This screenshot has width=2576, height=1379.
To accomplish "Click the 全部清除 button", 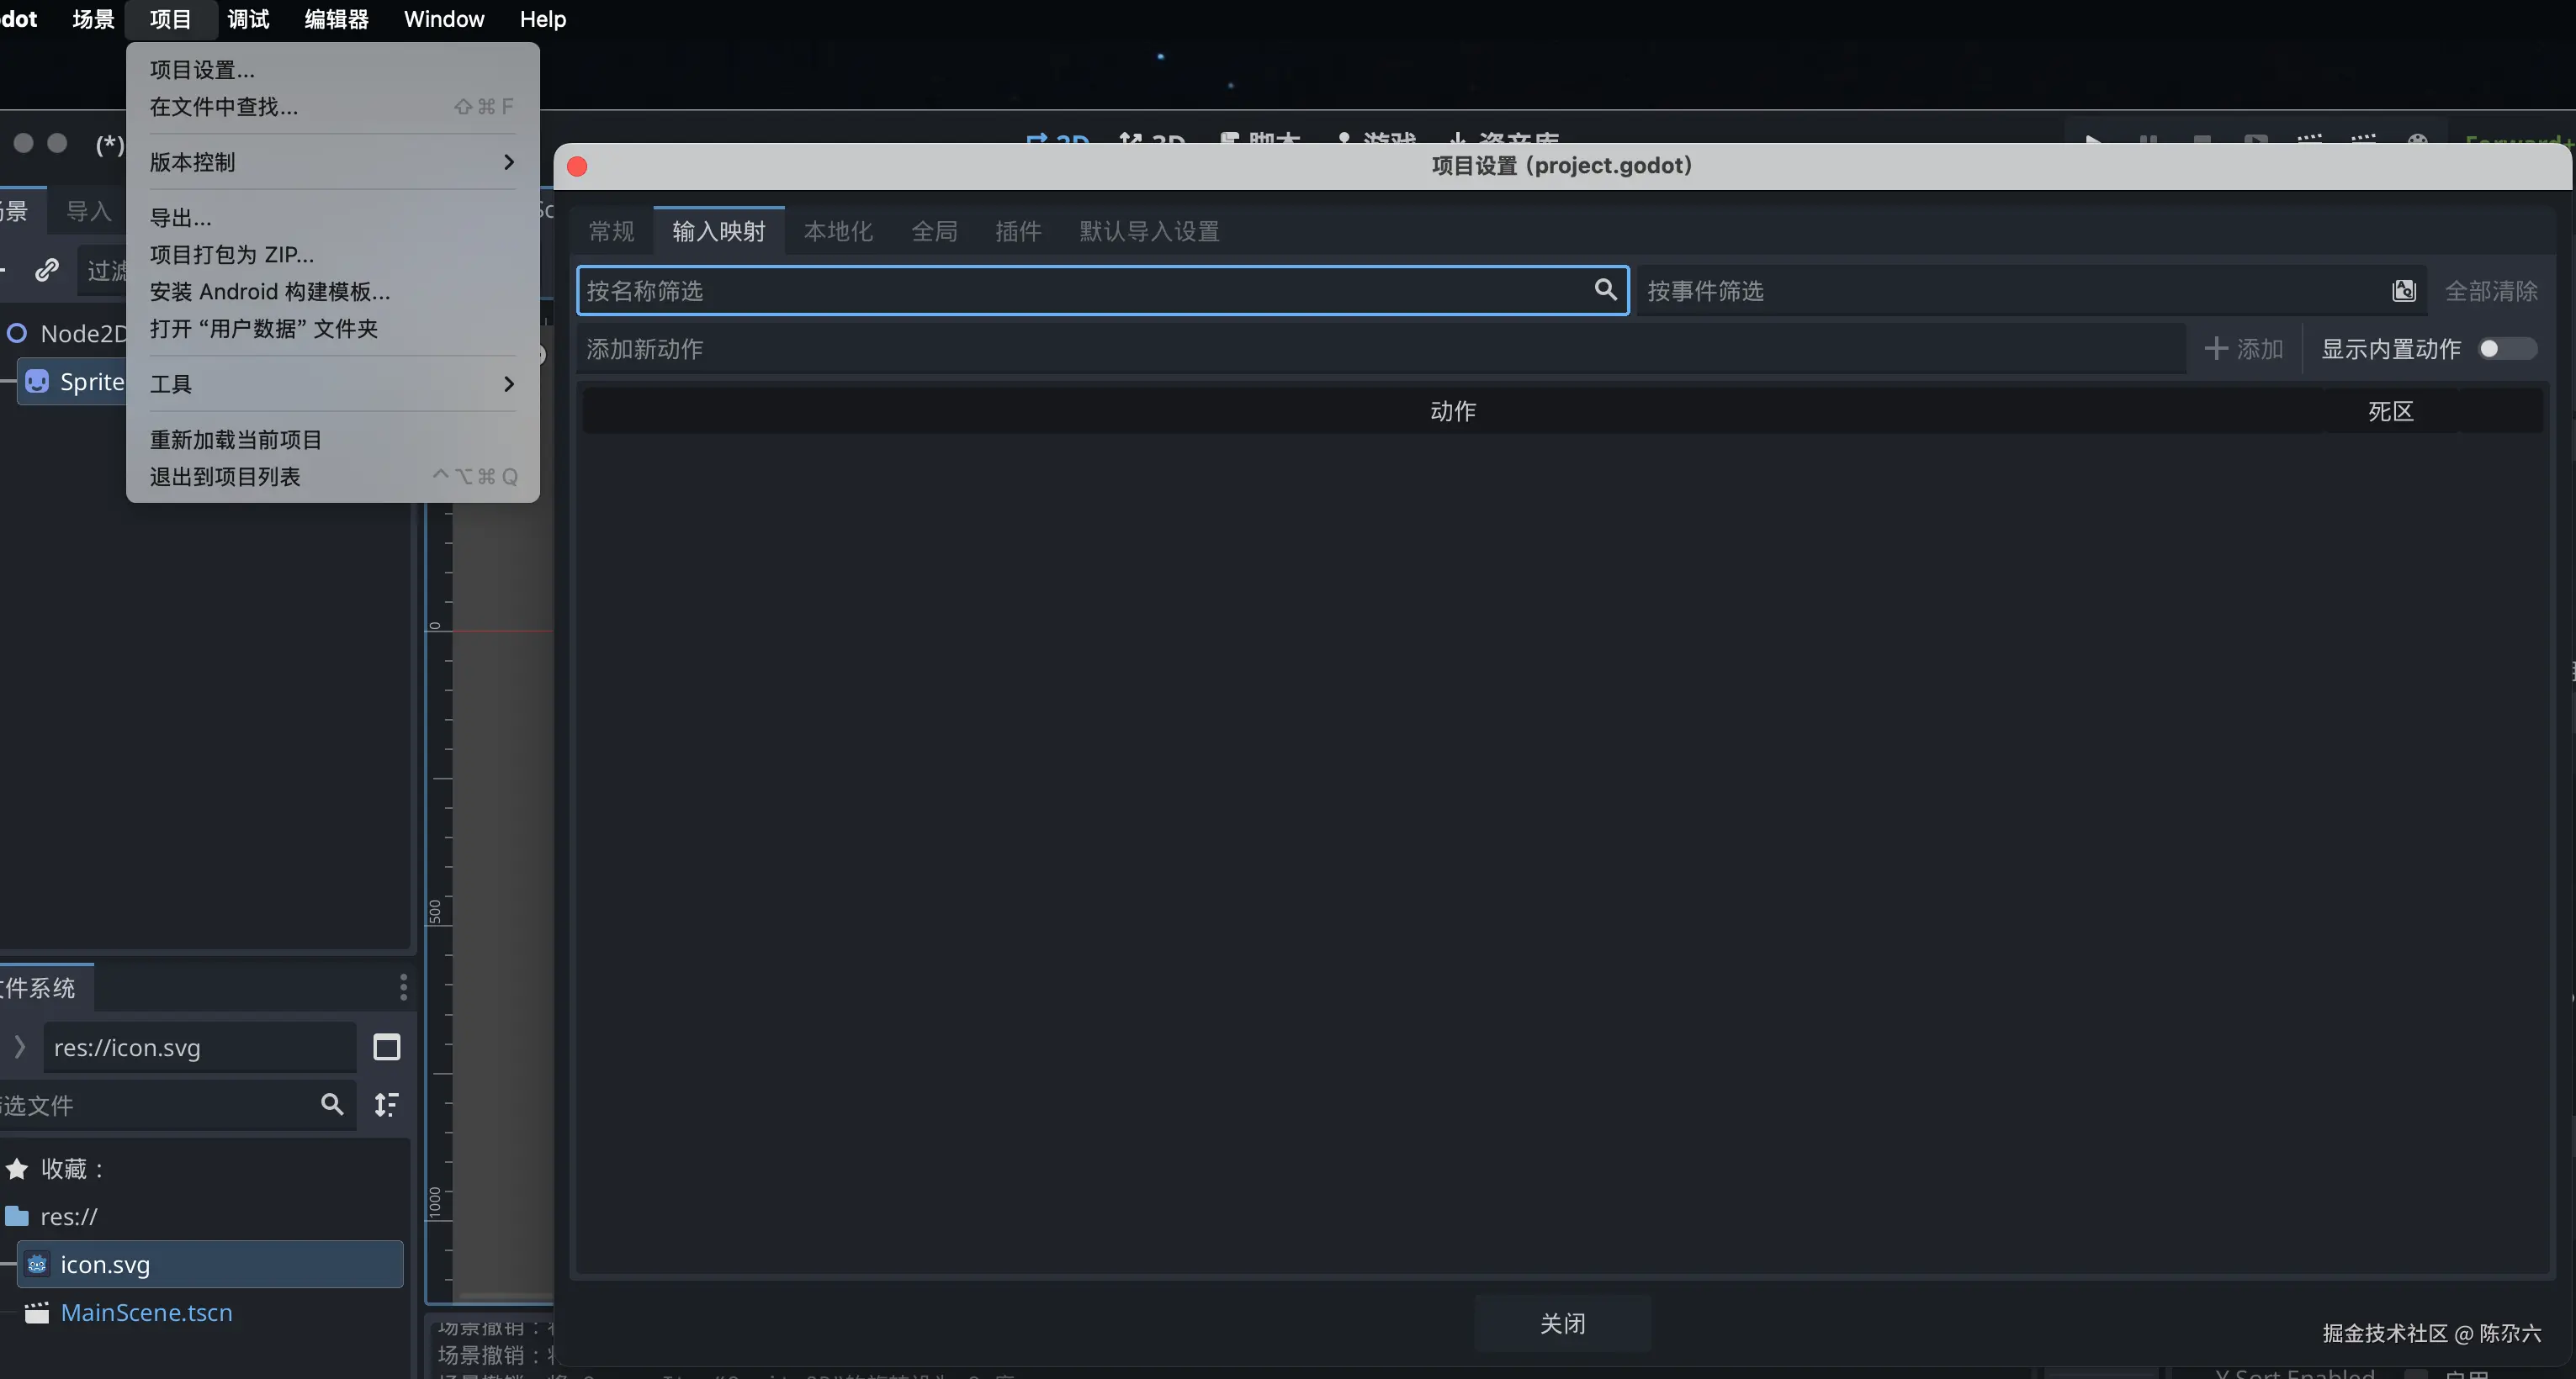I will pyautogui.click(x=2490, y=291).
